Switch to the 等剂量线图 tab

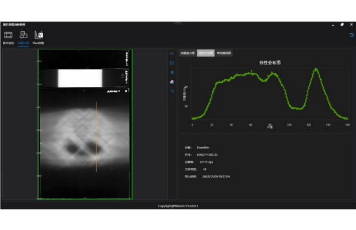point(224,53)
